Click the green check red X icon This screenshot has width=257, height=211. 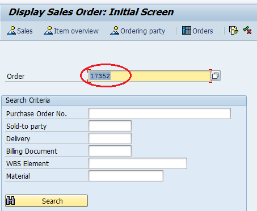point(247,30)
